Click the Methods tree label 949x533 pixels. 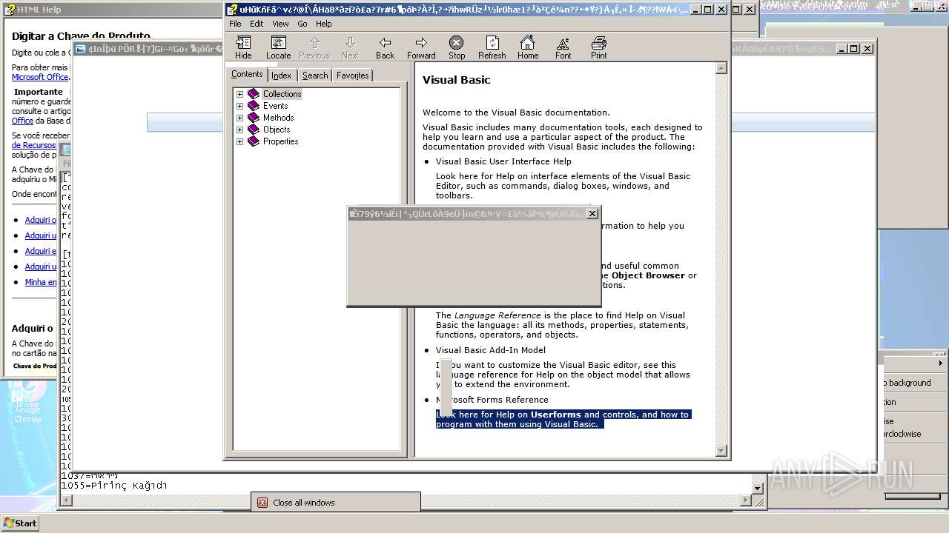278,118
